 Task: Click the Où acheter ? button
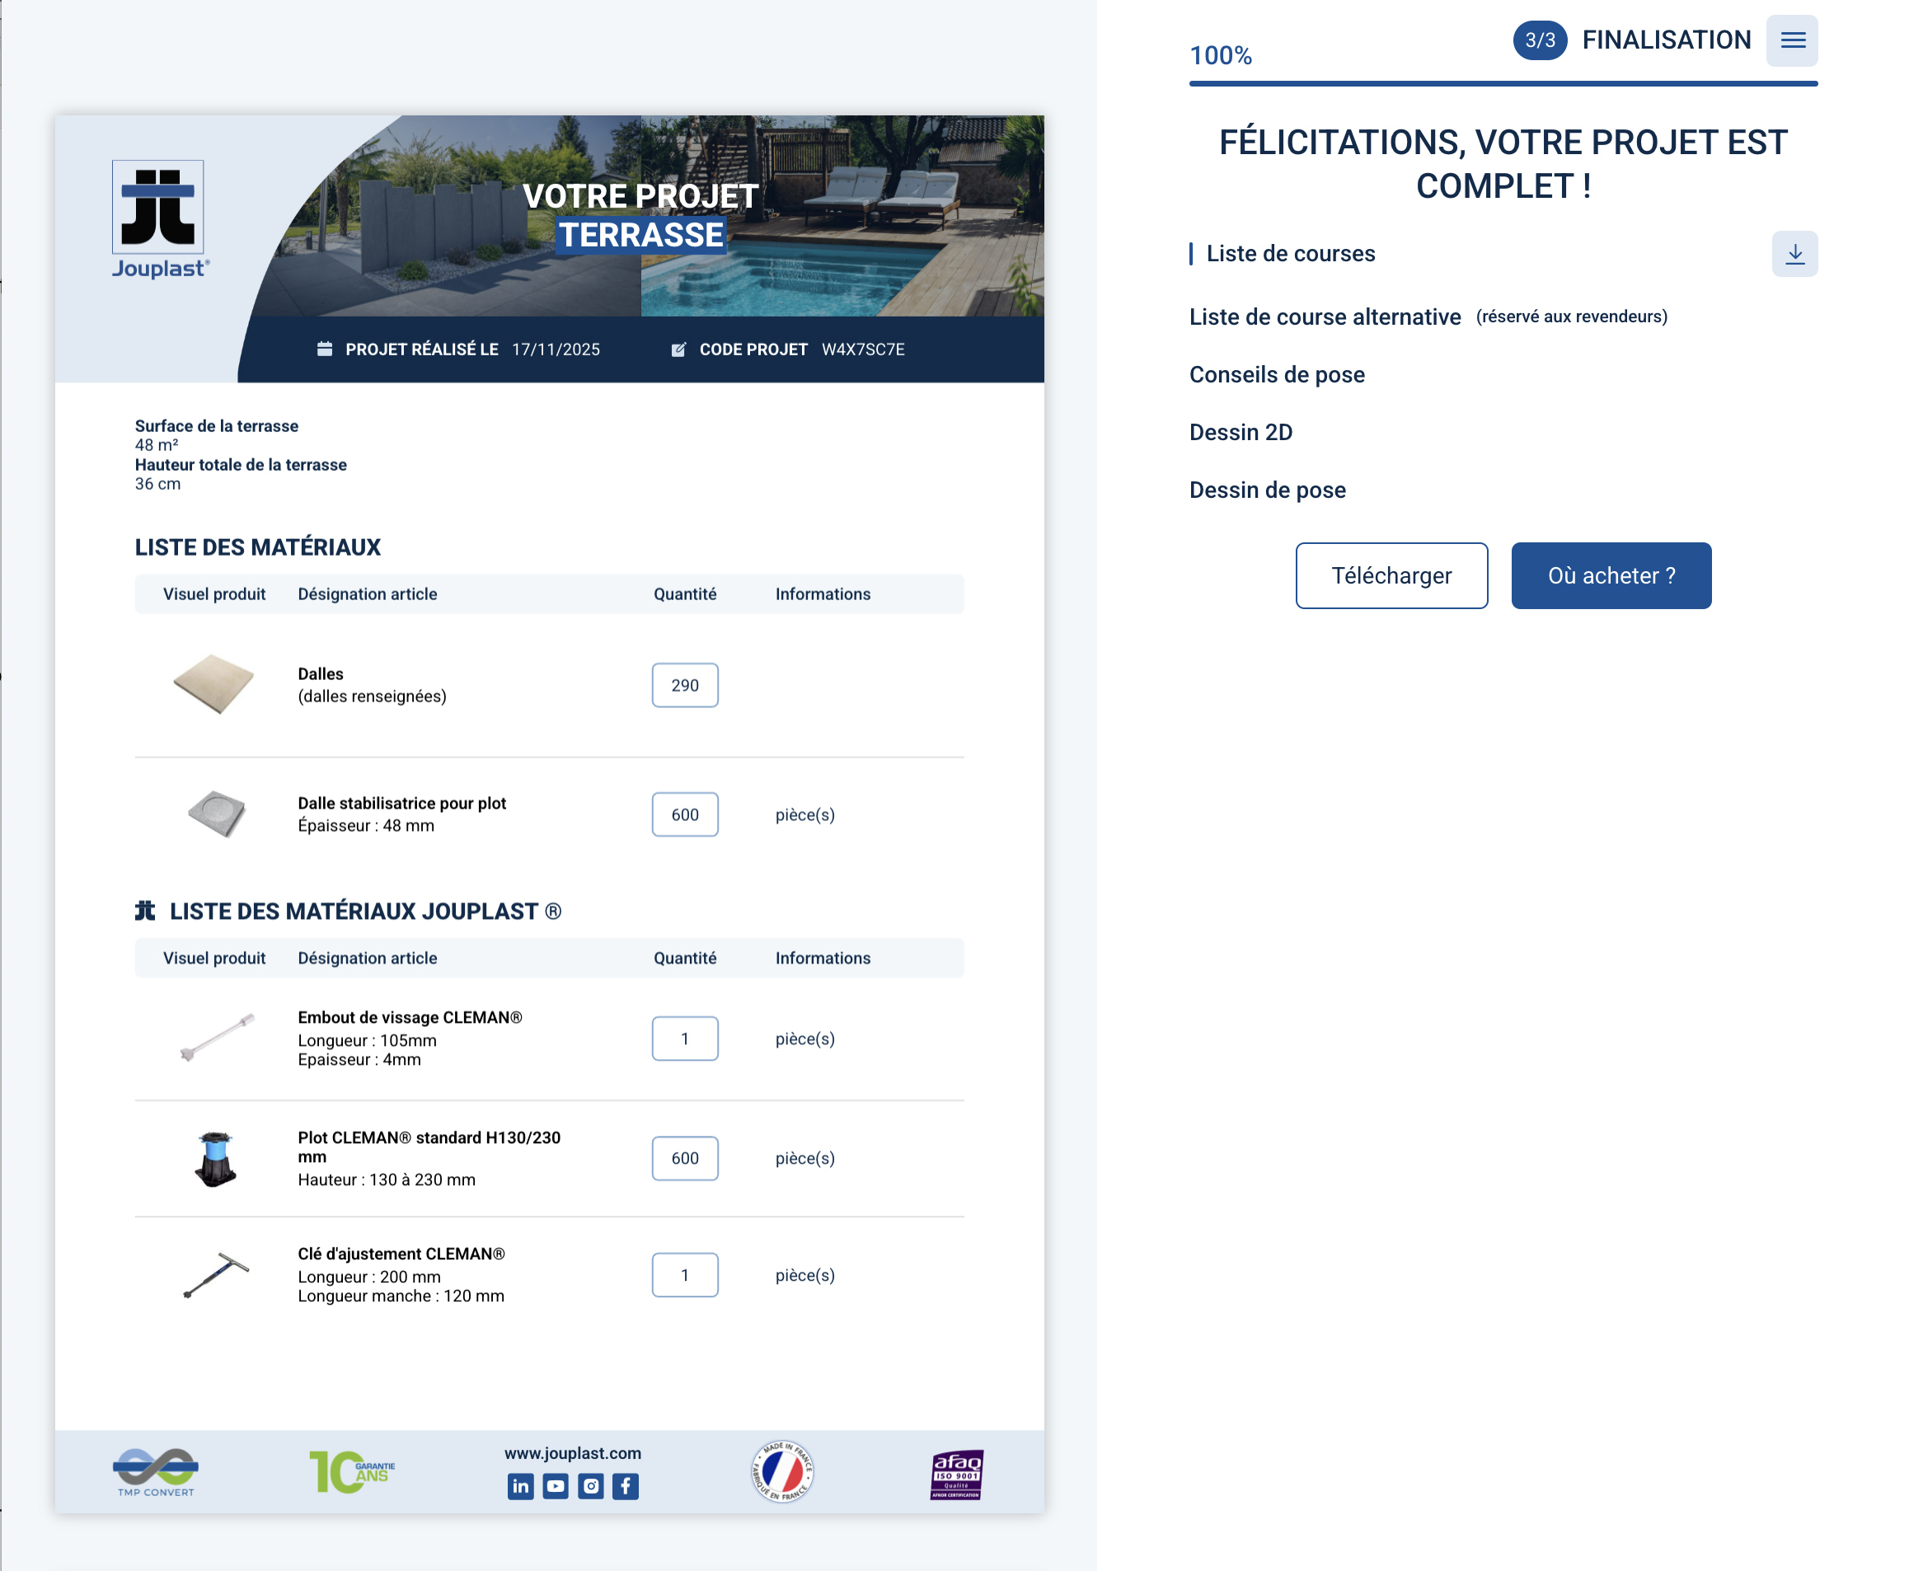[1611, 575]
